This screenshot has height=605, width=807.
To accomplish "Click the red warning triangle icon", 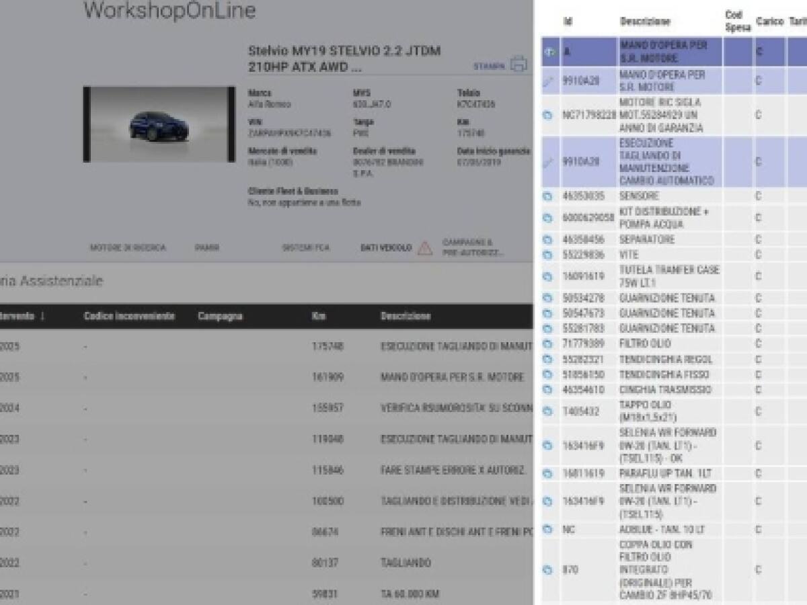I will click(424, 248).
